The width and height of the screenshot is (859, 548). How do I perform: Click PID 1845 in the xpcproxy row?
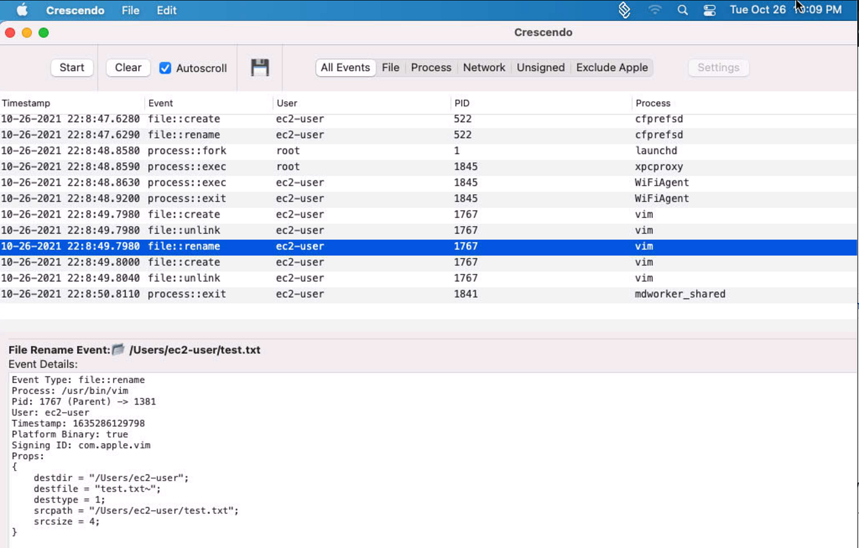click(x=466, y=167)
